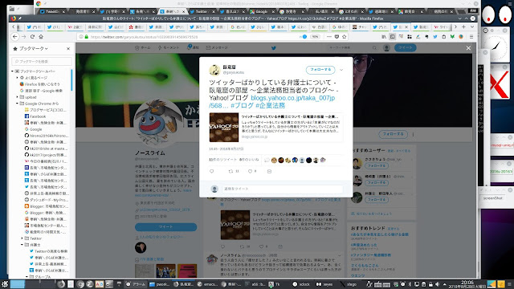Click the reply tweet input field
Screen dimensions: 514x289
point(283,189)
